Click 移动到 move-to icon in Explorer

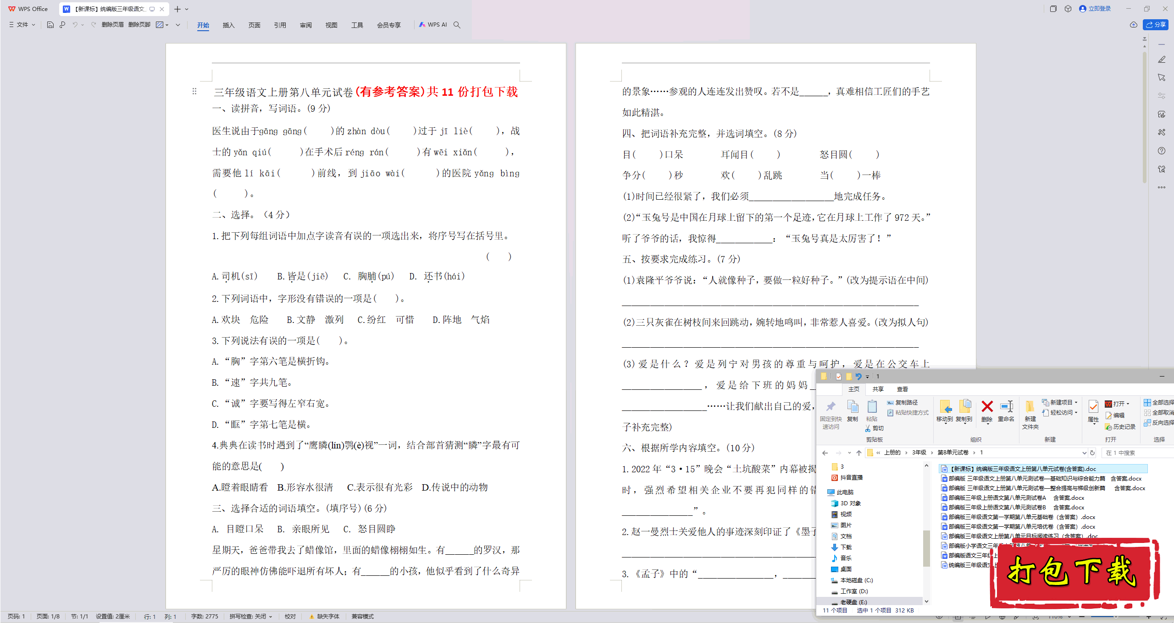coord(945,411)
